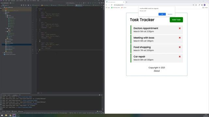Viewport: 209px width, 117px height.
Task: Go forward in the browser
Action: 109,5
